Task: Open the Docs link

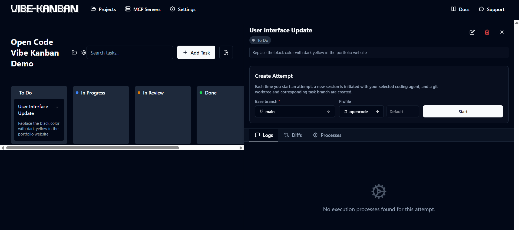Action: 460,9
